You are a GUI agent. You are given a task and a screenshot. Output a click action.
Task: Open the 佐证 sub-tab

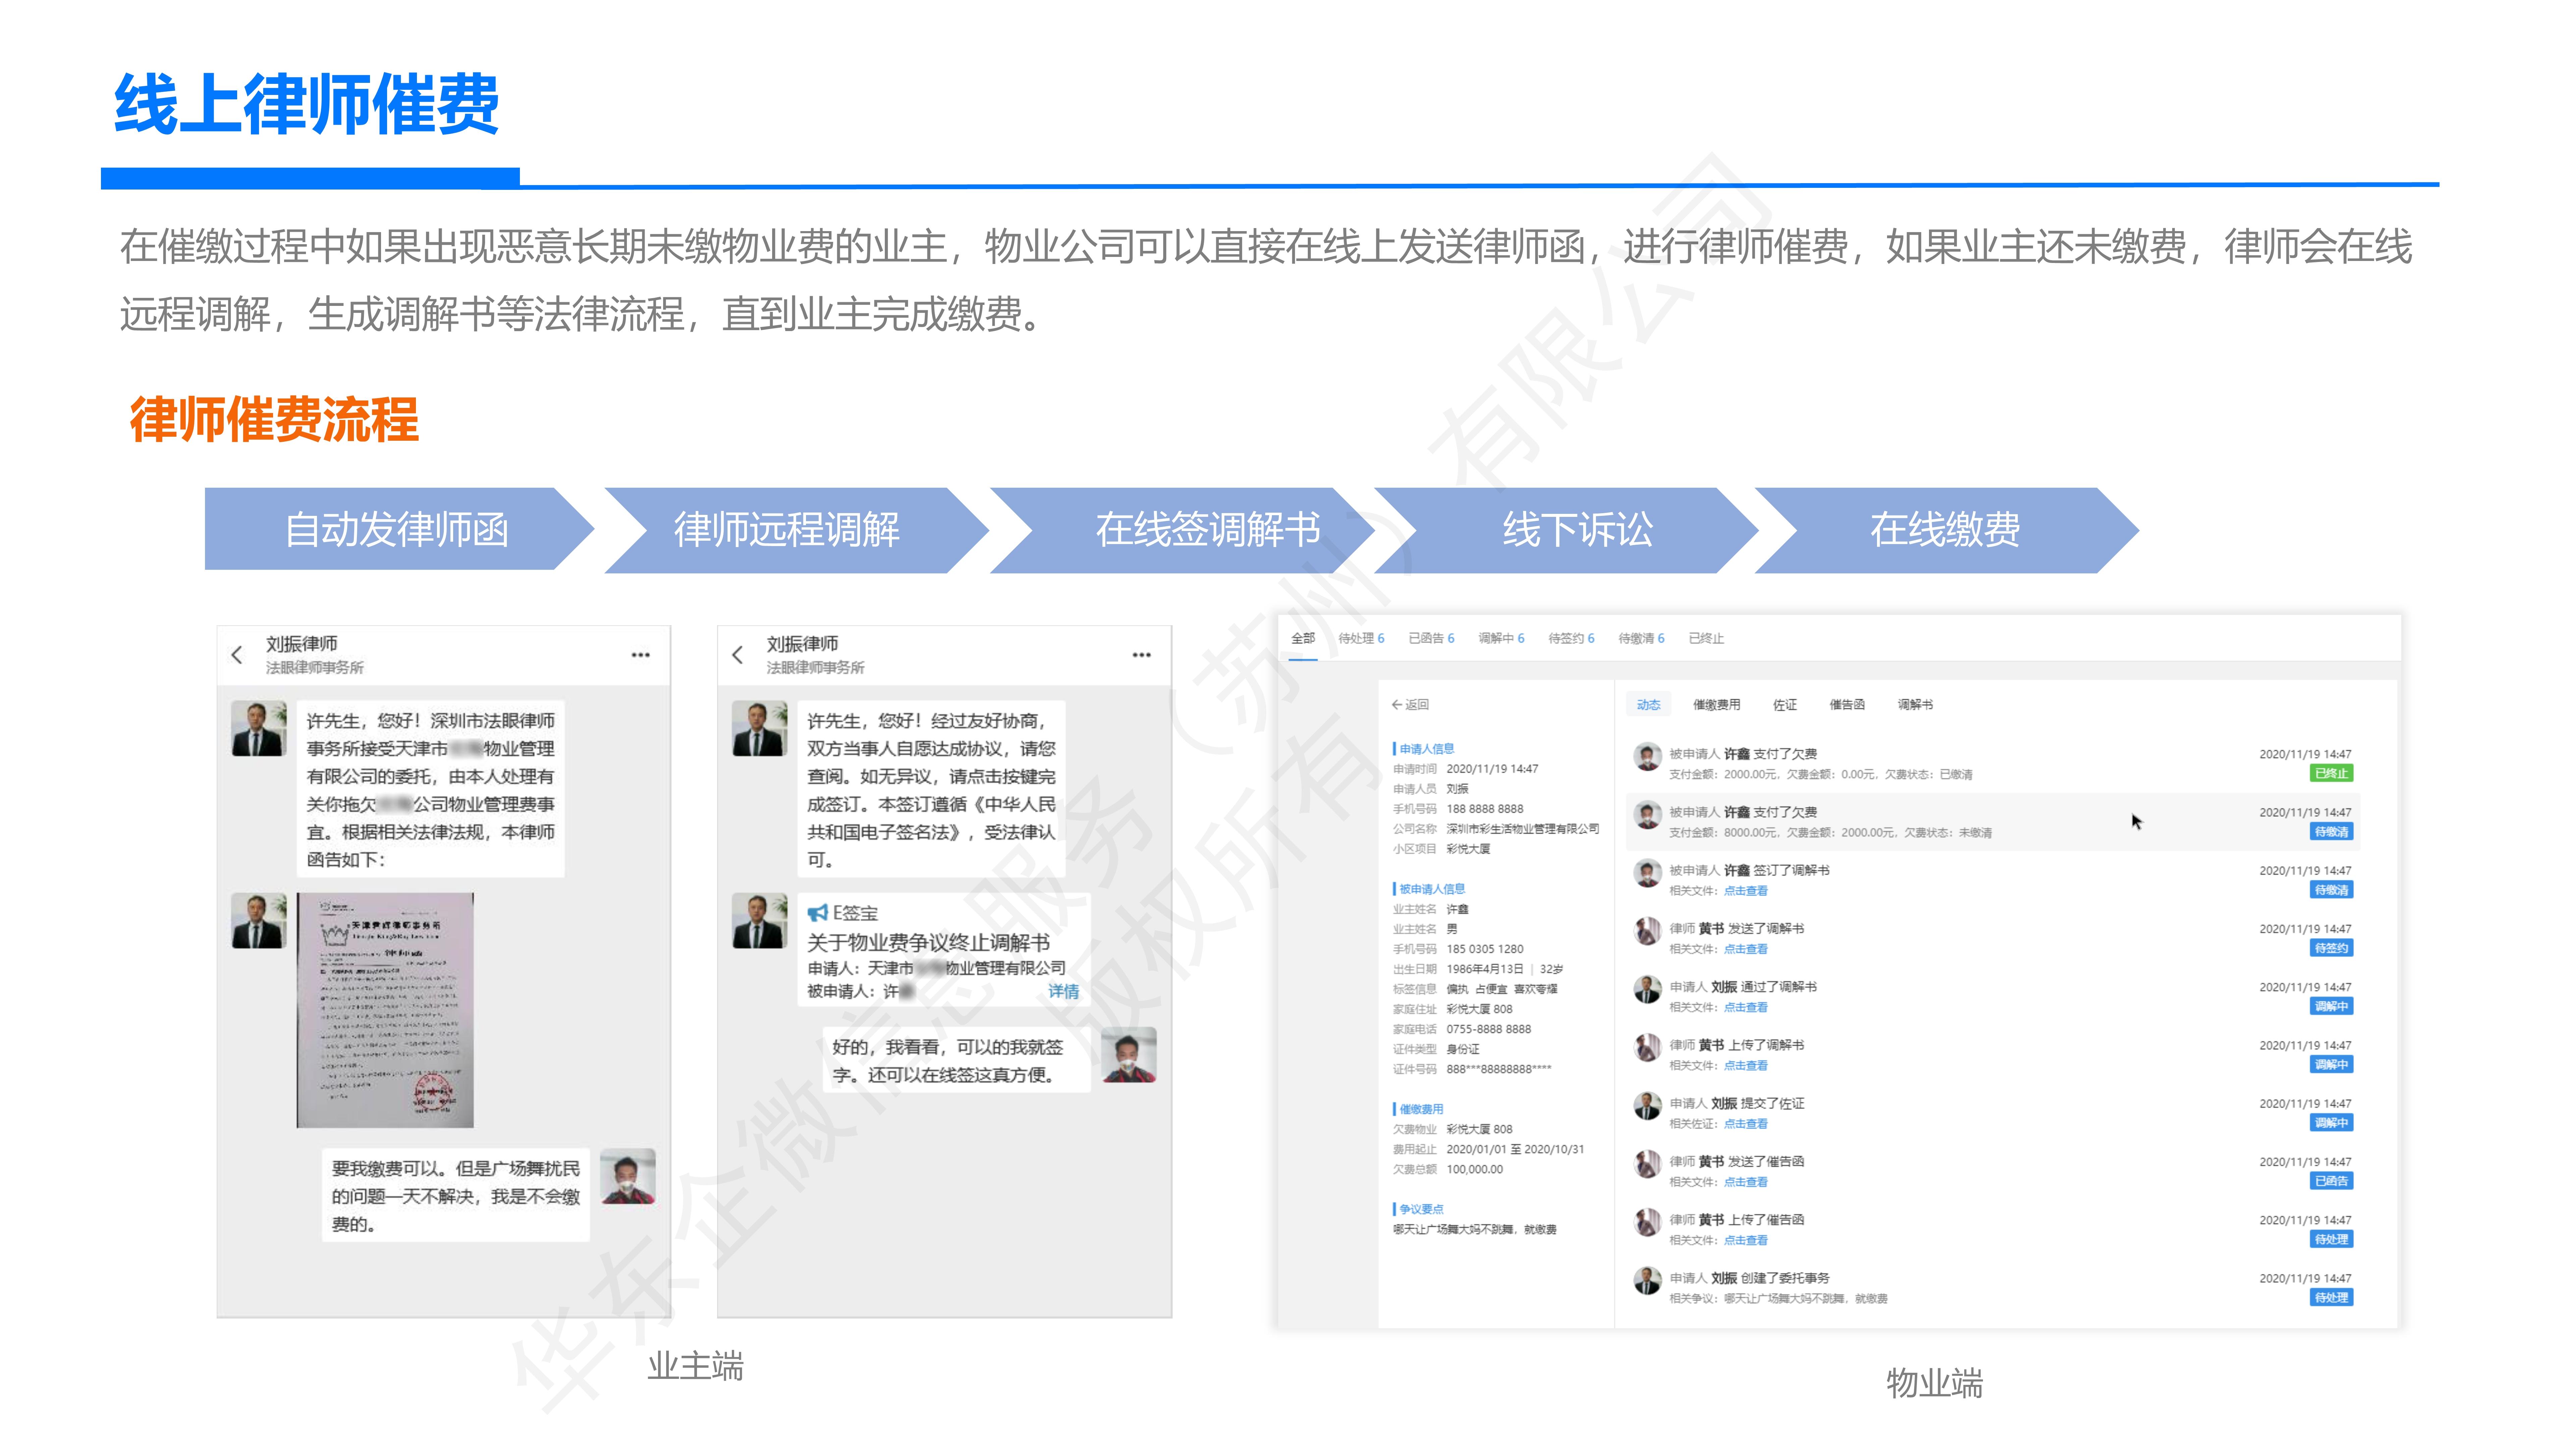tap(1785, 705)
